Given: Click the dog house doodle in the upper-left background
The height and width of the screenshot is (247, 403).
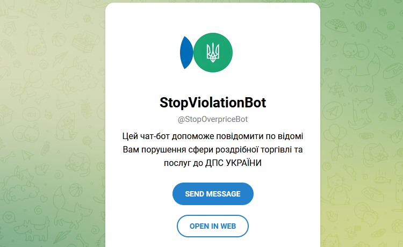Looking at the screenshot, I should (x=10, y=28).
